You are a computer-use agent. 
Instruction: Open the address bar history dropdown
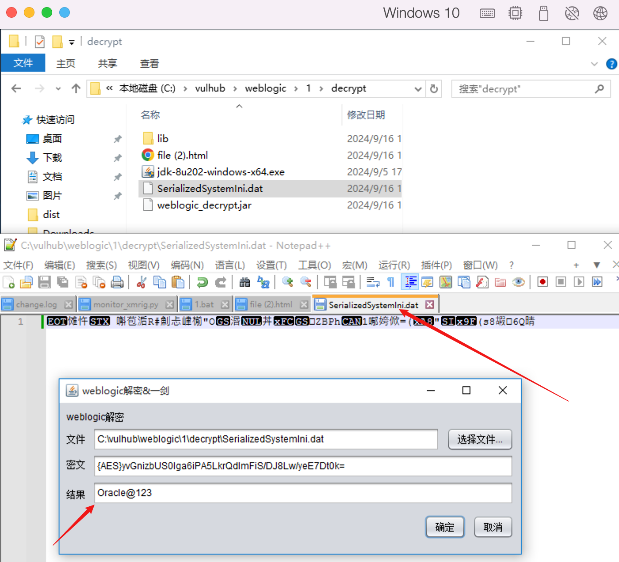pyautogui.click(x=418, y=88)
